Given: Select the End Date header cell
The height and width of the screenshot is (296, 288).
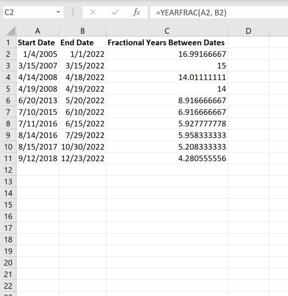Looking at the screenshot, I should click(x=82, y=43).
